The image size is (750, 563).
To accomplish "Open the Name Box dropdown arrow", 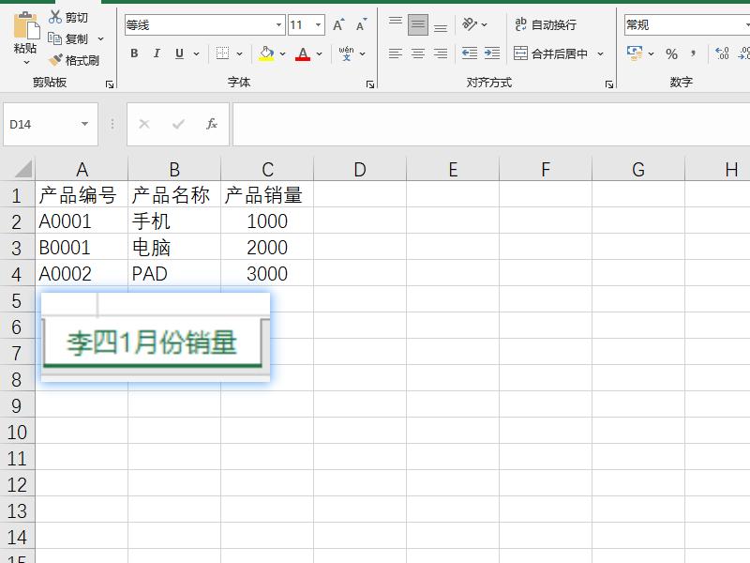I will (84, 124).
